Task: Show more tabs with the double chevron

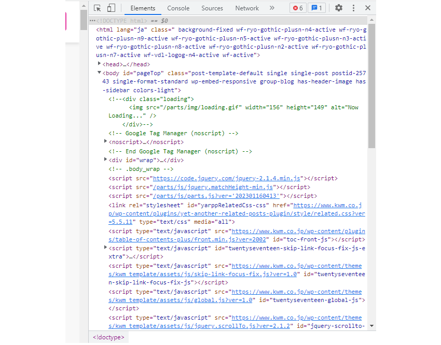Action: coord(272,8)
